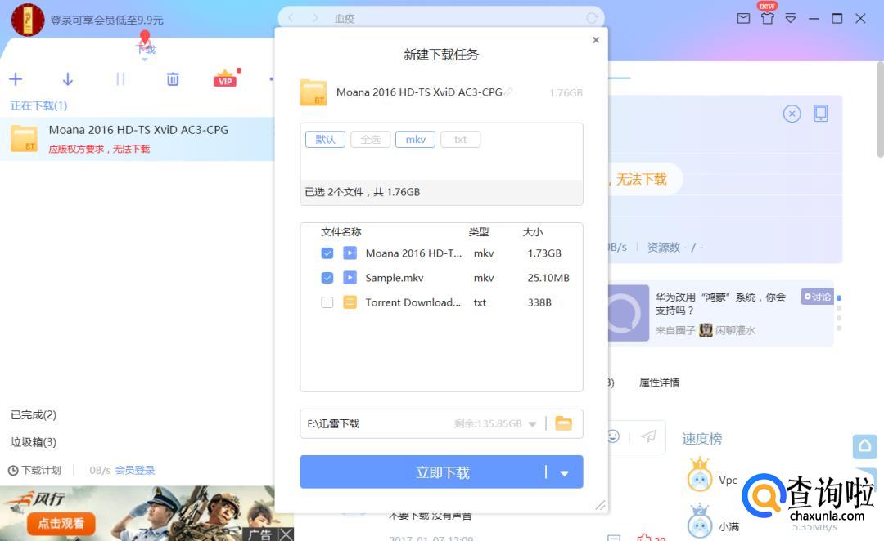Click the 华为改用鸿蒙系统 discussion card
Image resolution: width=884 pixels, height=541 pixels.
click(720, 313)
